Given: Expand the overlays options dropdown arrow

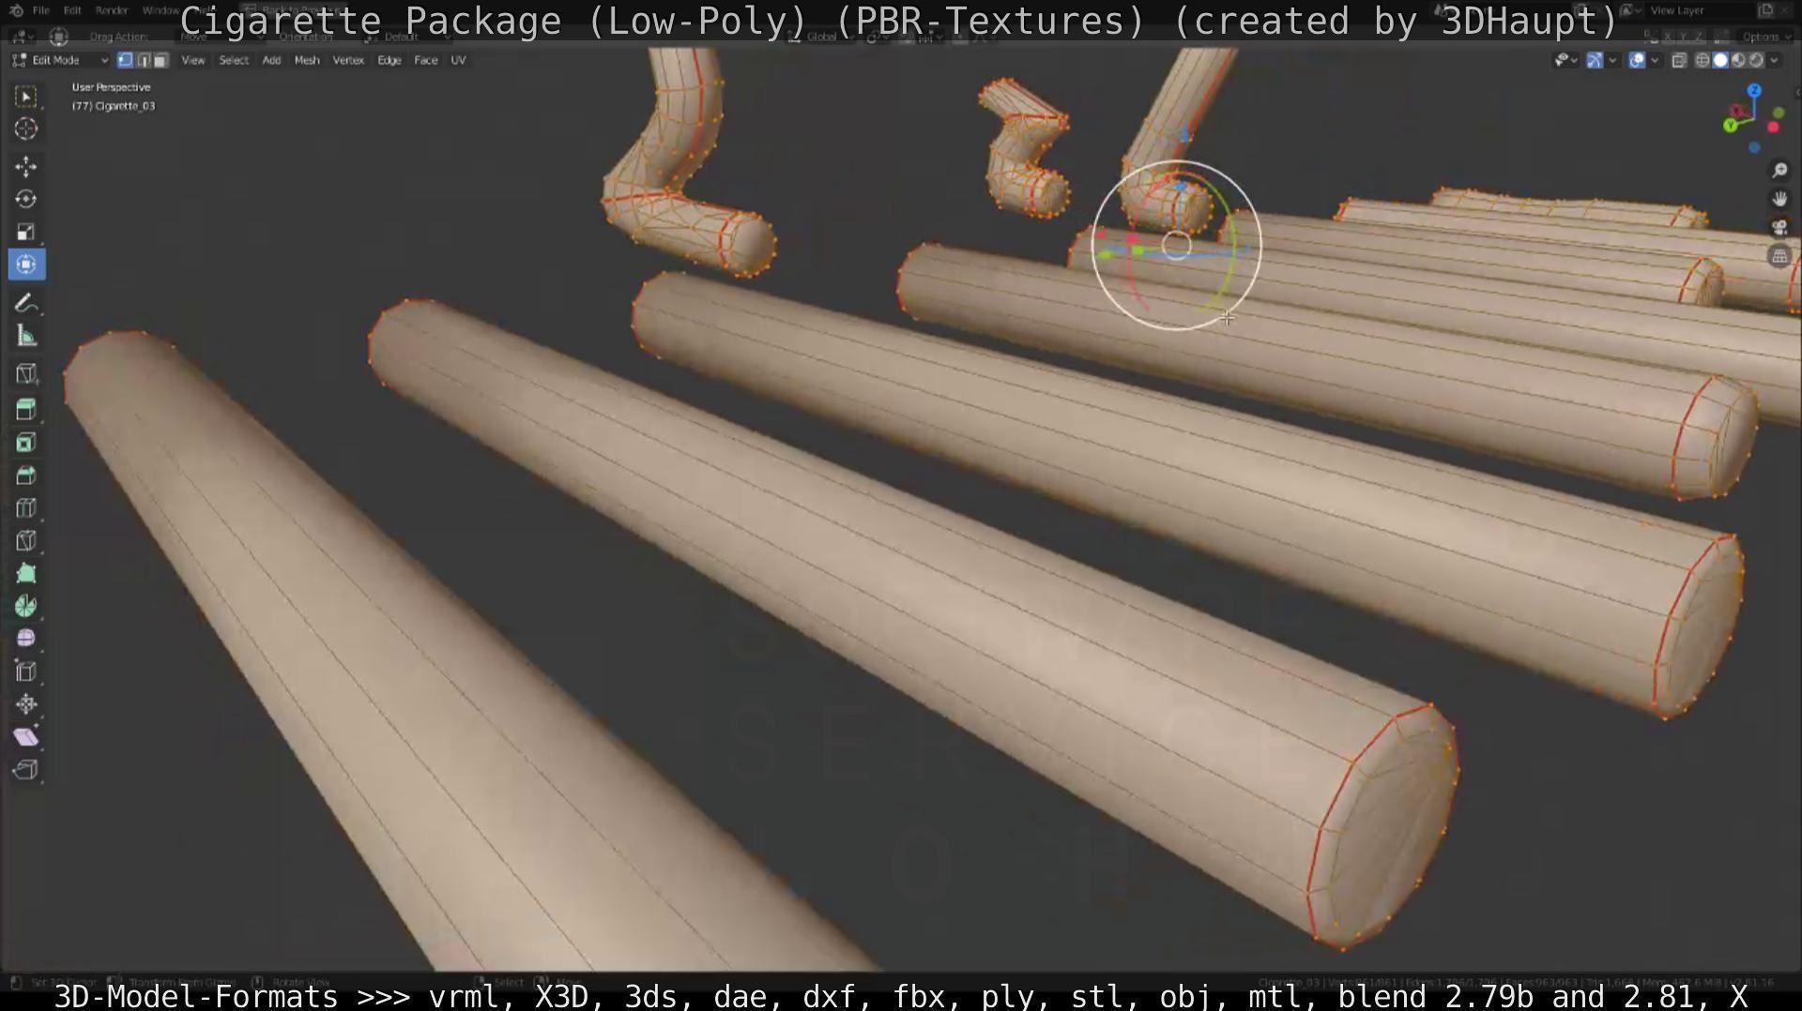Looking at the screenshot, I should 1655,60.
